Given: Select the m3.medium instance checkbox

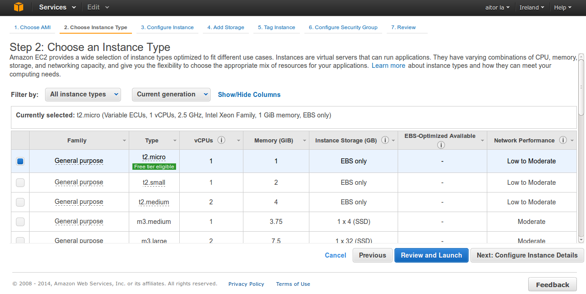Looking at the screenshot, I should coord(20,222).
